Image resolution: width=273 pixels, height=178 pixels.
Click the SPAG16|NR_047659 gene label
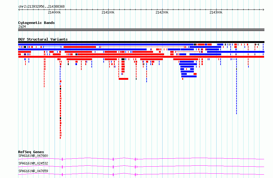pos(33,171)
